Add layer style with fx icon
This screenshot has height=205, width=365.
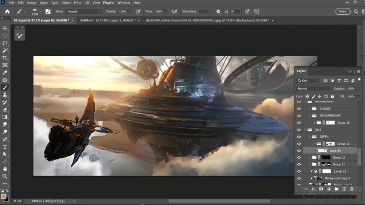[314, 189]
